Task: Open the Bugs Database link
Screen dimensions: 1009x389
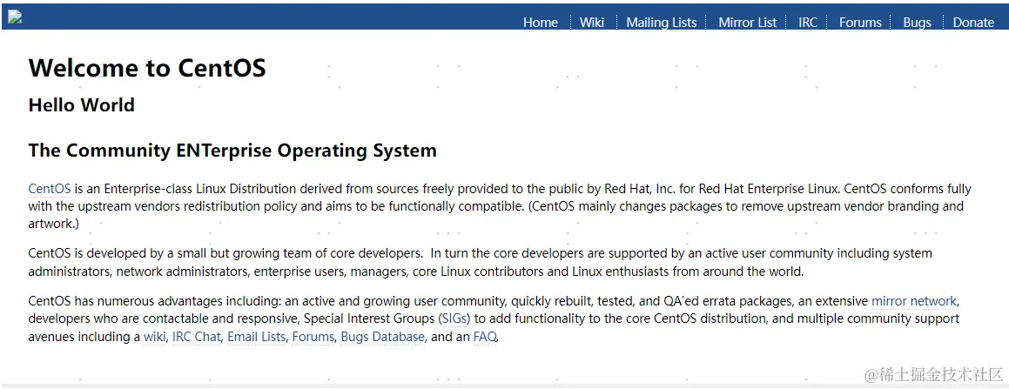Action: 383,337
